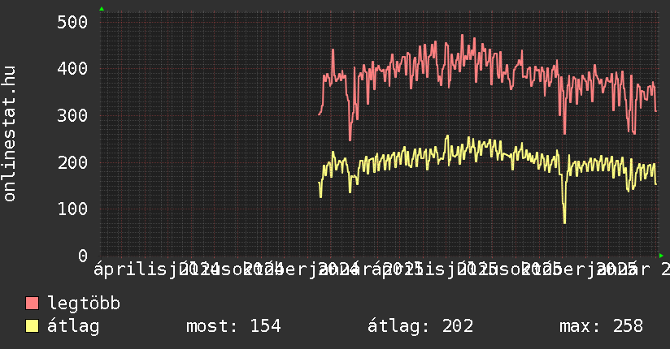Click the lowest dip of the yellow line

pyautogui.click(x=564, y=222)
